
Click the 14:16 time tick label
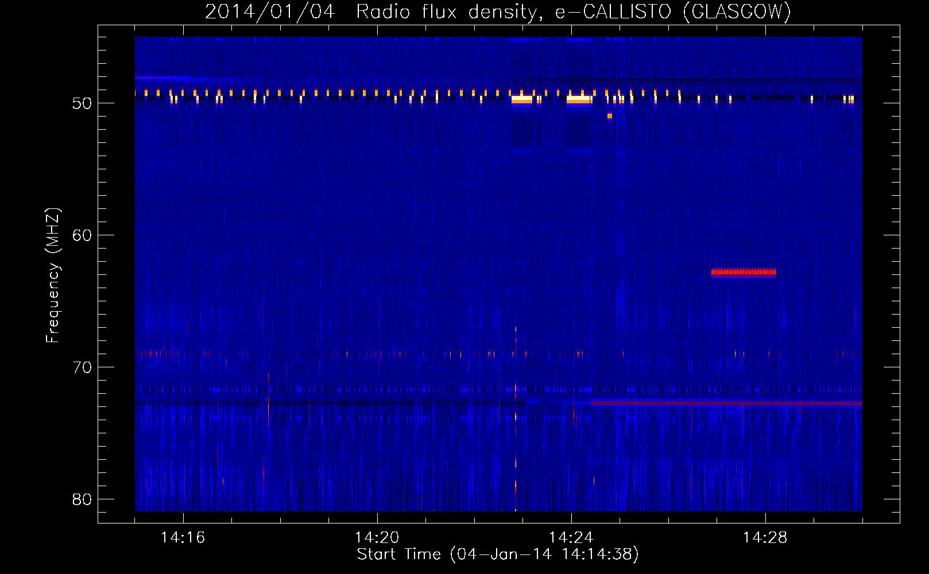tap(183, 537)
